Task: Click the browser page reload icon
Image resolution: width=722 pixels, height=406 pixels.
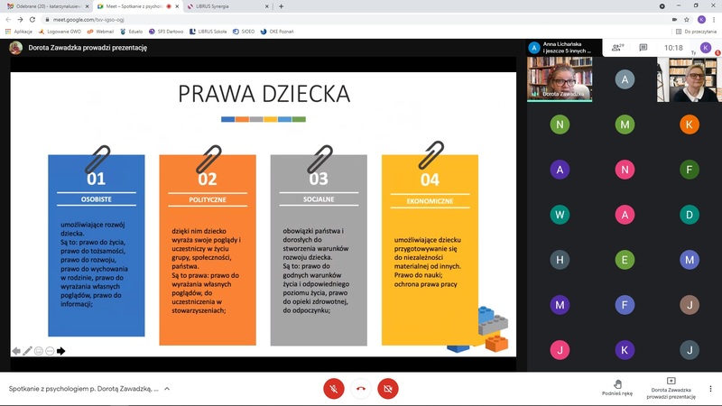Action: tap(33, 19)
